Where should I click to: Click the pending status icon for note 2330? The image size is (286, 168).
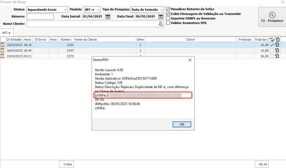tap(3, 45)
